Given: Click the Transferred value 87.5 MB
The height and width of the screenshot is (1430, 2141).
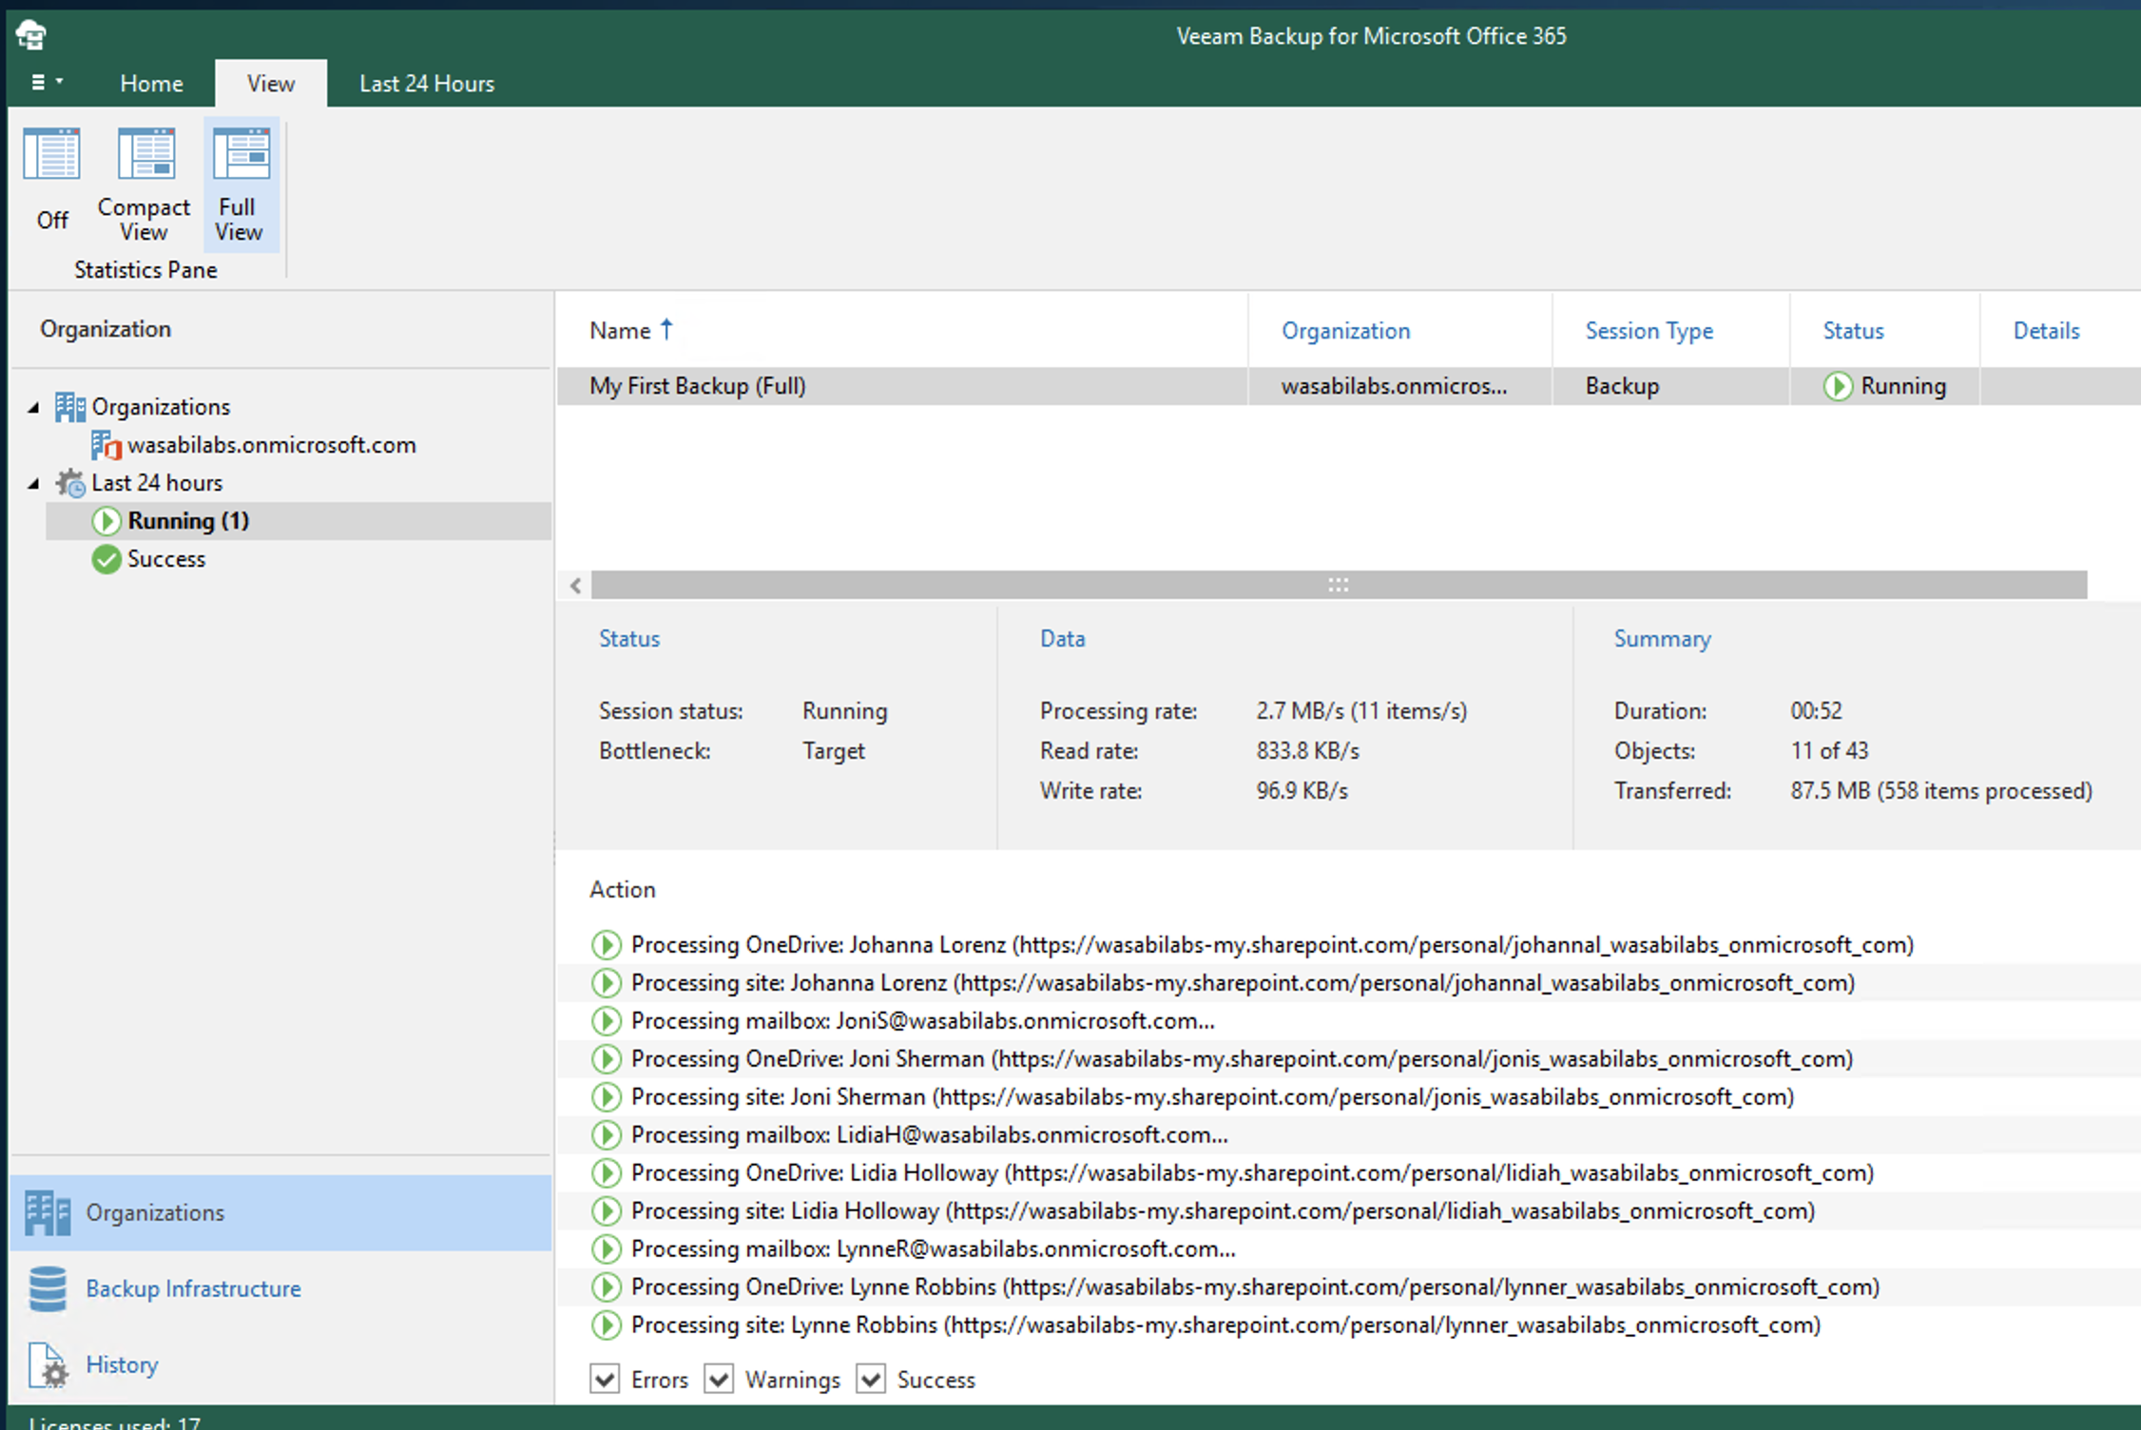Looking at the screenshot, I should [1941, 791].
